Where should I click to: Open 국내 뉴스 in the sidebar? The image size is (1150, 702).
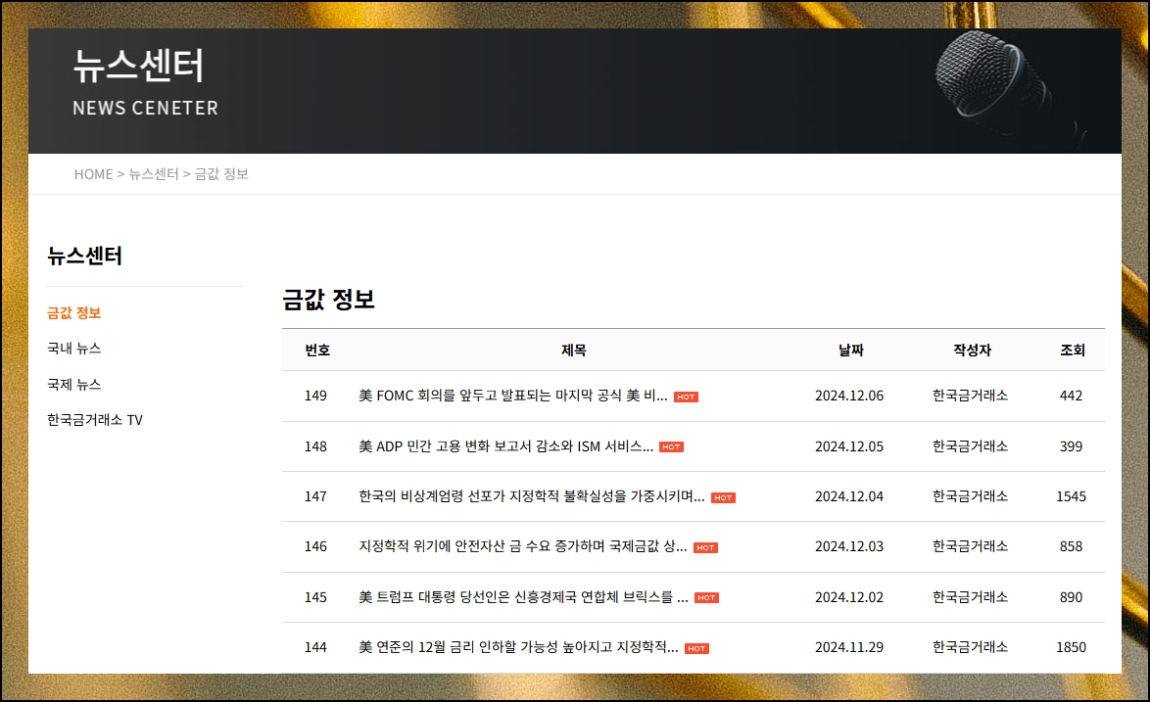click(74, 349)
